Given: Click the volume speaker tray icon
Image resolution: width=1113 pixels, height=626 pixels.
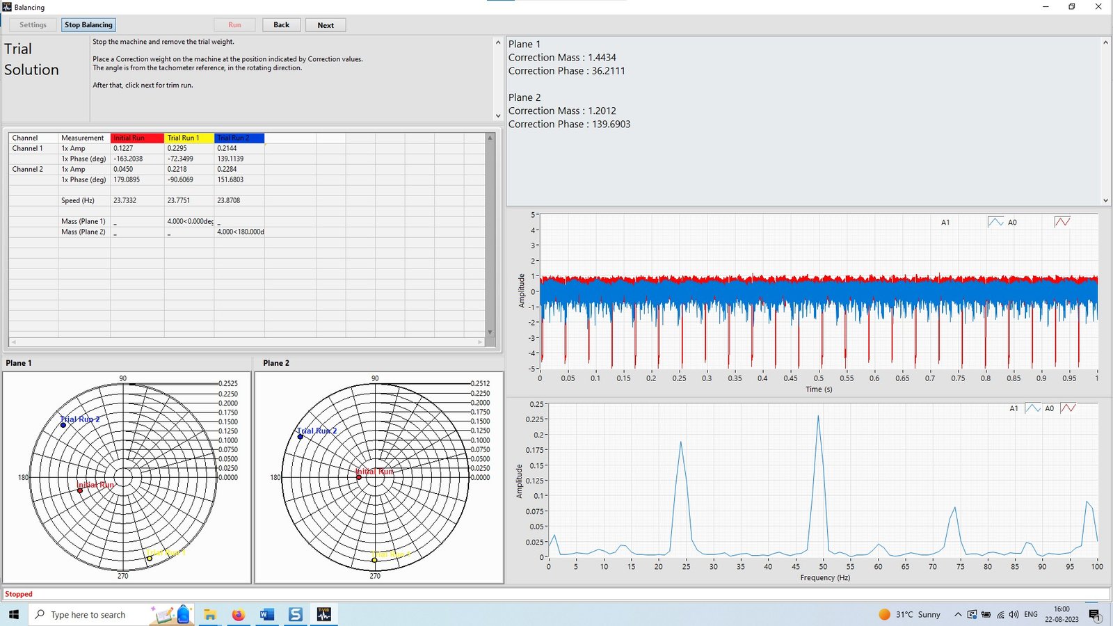Looking at the screenshot, I should [x=1014, y=614].
